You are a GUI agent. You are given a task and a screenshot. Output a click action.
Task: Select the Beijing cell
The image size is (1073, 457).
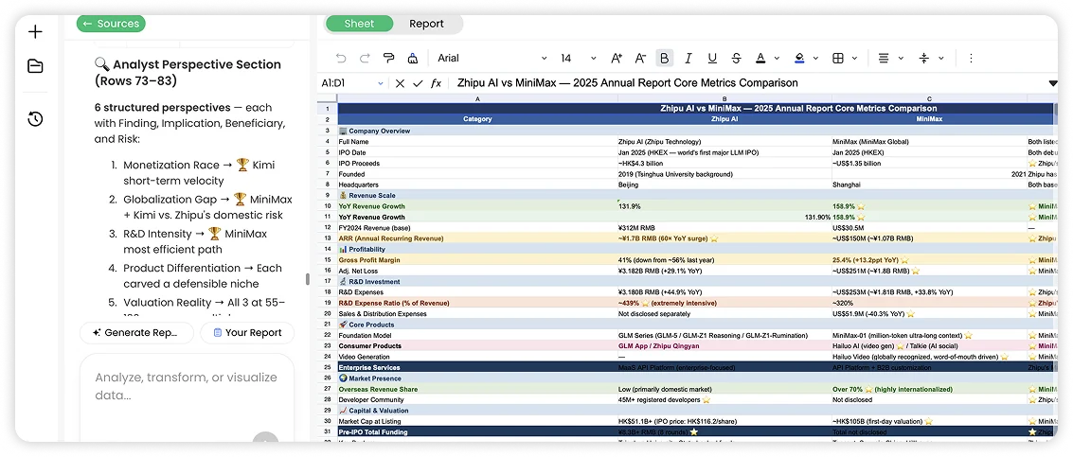pyautogui.click(x=724, y=185)
